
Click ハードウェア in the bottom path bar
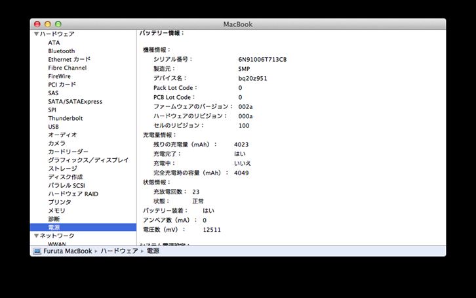coord(119,251)
